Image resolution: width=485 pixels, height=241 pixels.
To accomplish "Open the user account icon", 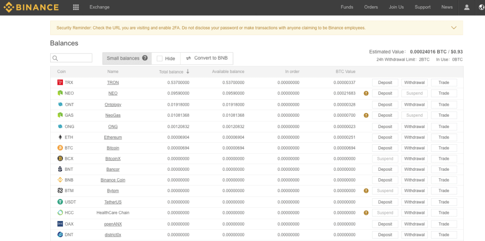I will point(467,7).
